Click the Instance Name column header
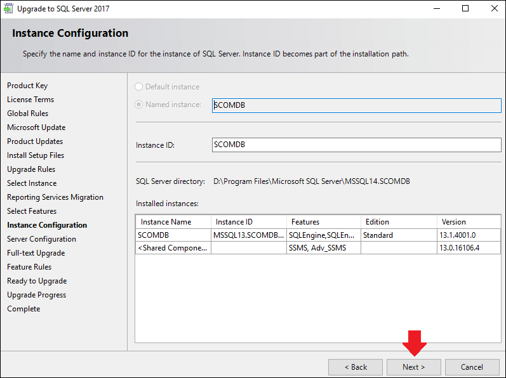 [x=173, y=222]
